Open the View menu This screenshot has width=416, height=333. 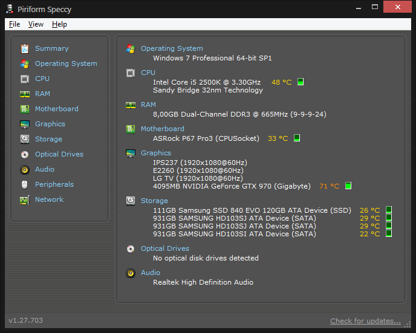pyautogui.click(x=36, y=24)
